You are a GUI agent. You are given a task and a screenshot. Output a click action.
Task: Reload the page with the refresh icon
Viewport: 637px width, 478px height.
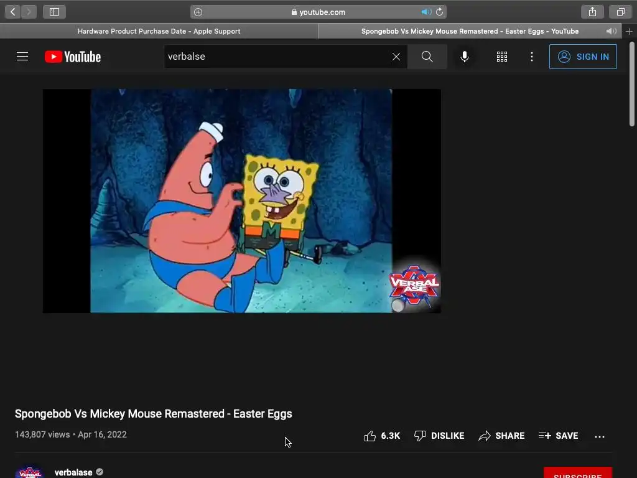click(x=440, y=12)
